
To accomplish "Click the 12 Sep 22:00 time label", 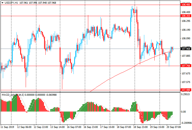I will click(x=42, y=127).
